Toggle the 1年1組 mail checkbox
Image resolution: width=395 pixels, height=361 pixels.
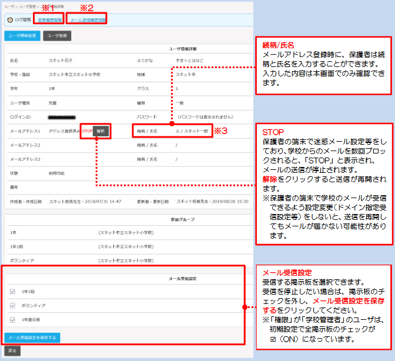[13, 290]
